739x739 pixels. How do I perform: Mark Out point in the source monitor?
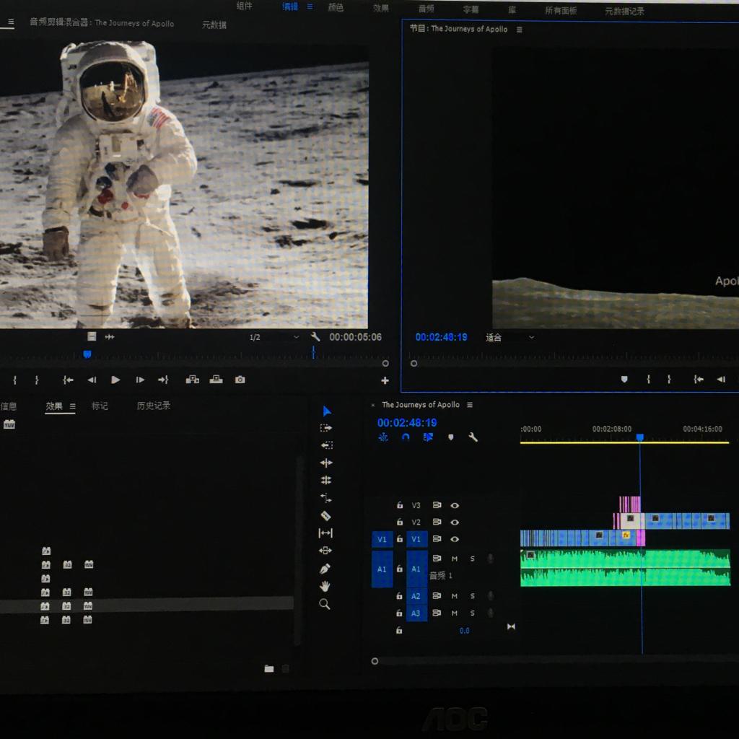pos(37,380)
